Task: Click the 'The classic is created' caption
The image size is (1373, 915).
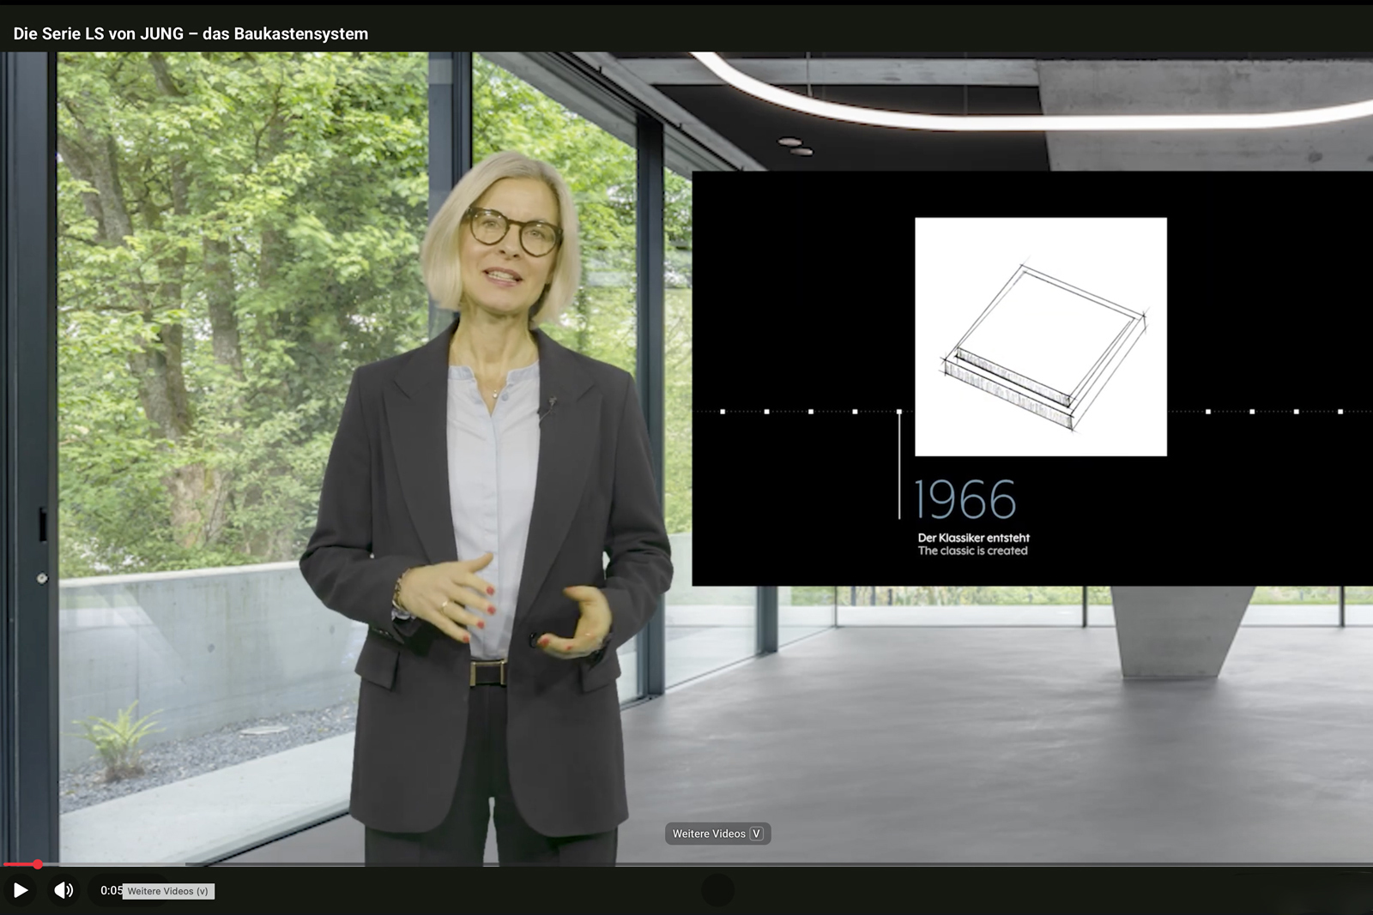Action: click(x=972, y=551)
